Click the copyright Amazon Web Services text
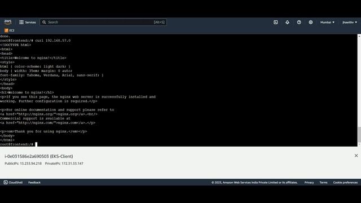The image size is (361, 203). [254, 183]
